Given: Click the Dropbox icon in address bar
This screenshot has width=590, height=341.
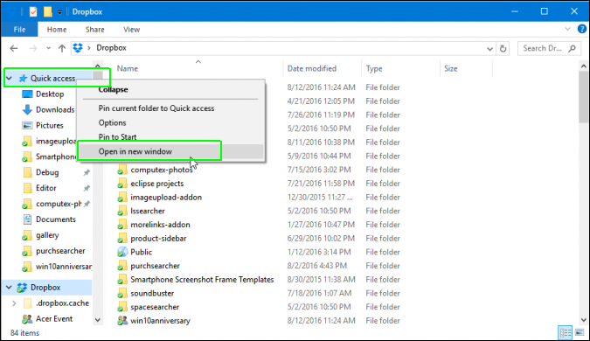Looking at the screenshot, I should tap(78, 48).
